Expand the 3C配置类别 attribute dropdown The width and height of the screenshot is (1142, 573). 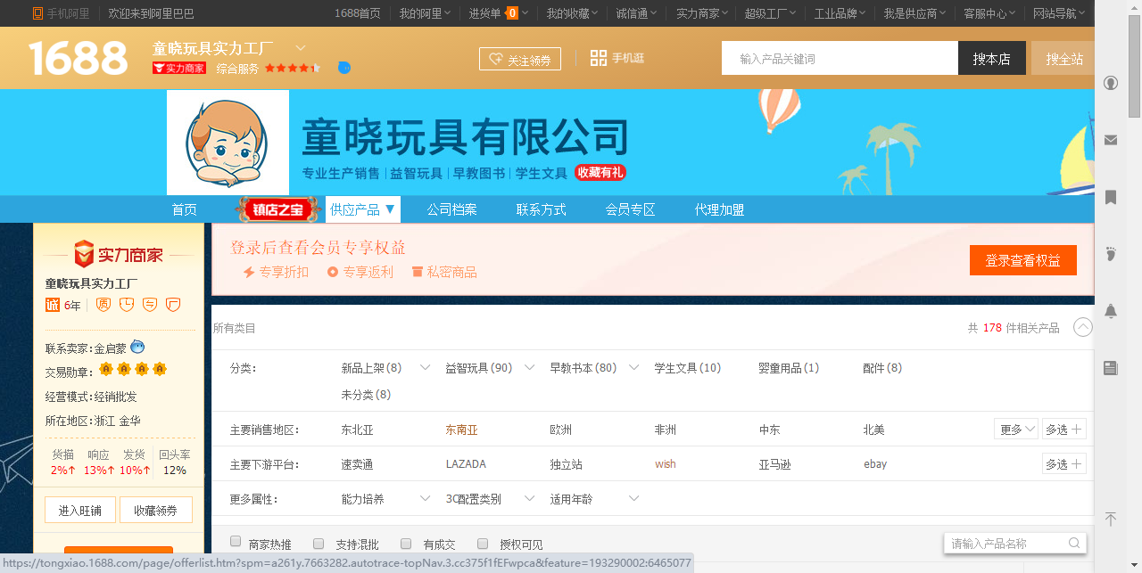529,498
